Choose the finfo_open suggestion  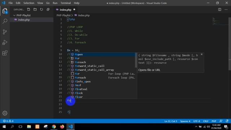point(103,82)
